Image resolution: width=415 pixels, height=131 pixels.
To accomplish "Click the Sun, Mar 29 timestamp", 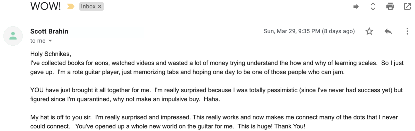I will coord(309,31).
